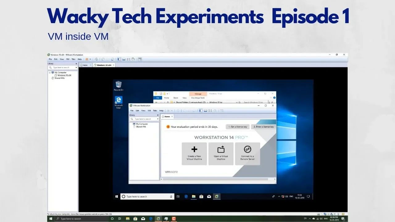395x222 pixels.
Task: Click Disc Image Tools tab in File Explorer
Action: pos(198,98)
